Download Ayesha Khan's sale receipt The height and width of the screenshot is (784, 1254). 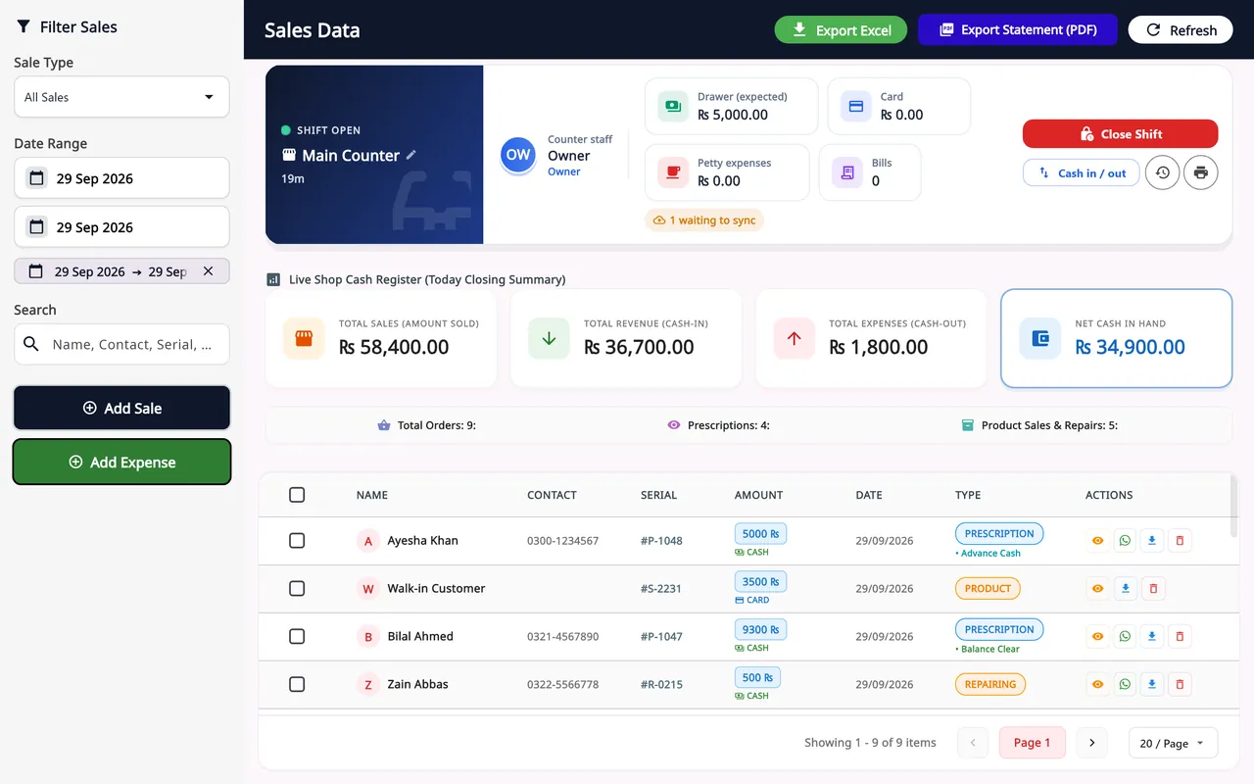click(1152, 540)
